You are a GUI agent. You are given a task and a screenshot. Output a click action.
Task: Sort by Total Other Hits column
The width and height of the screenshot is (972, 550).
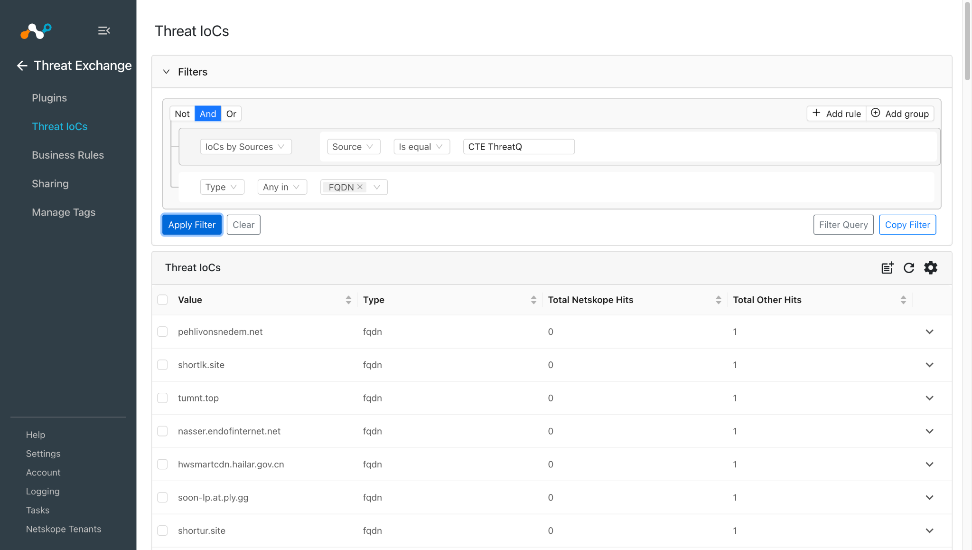[903, 300]
